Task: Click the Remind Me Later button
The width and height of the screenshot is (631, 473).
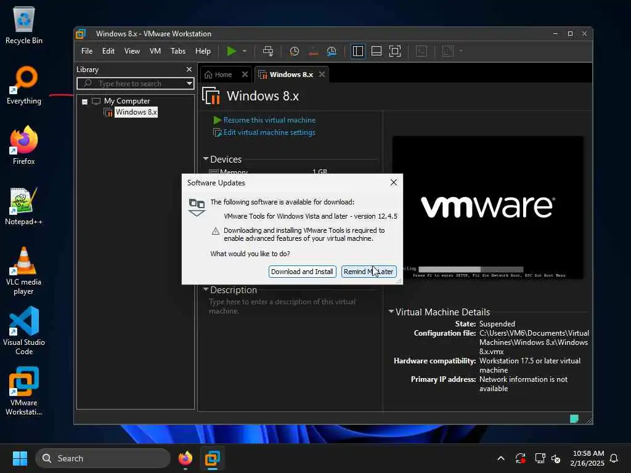Action: 368,272
